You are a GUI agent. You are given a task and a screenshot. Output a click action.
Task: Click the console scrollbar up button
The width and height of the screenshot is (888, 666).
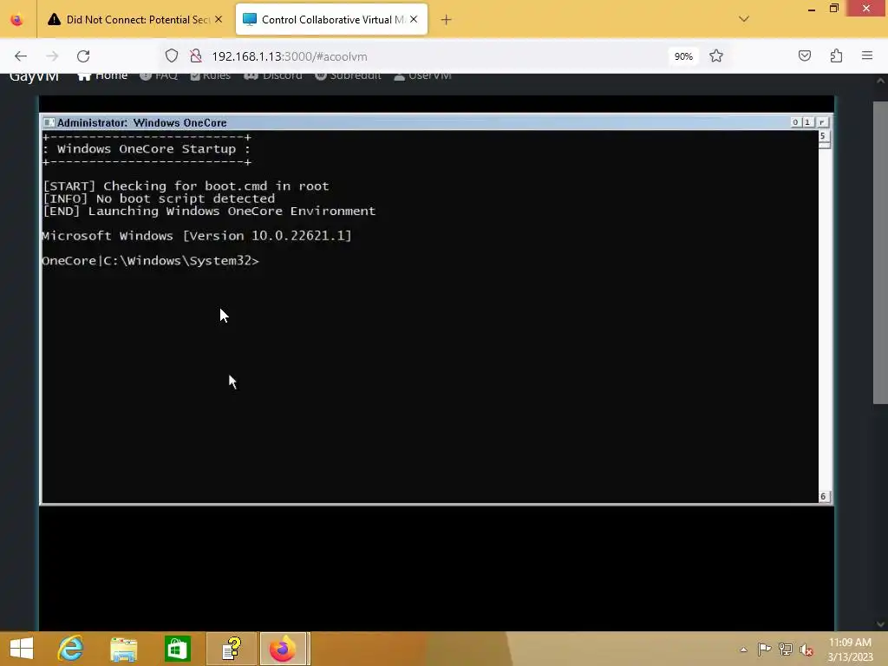click(824, 136)
